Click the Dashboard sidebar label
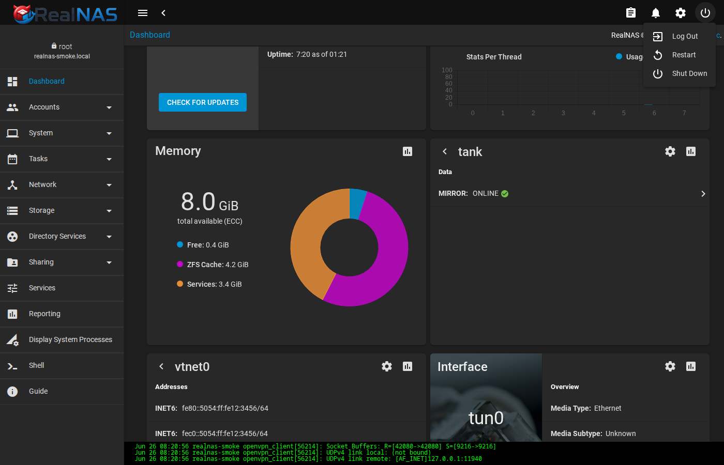This screenshot has width=724, height=465. point(47,81)
